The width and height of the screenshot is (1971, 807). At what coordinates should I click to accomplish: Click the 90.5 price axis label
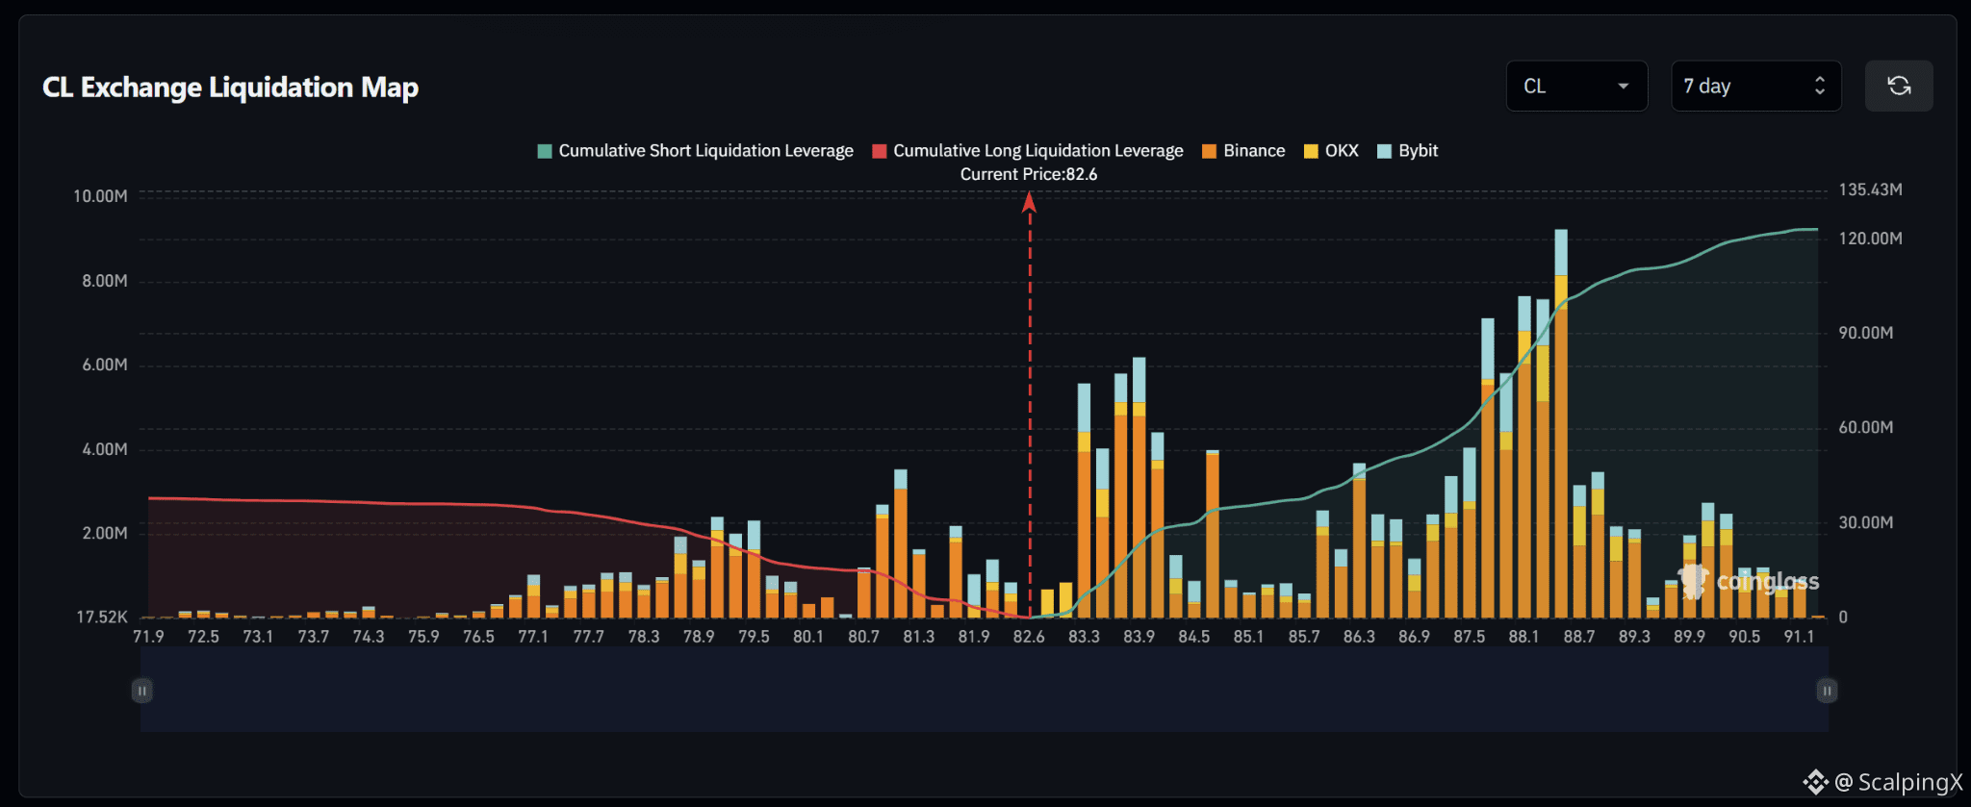pyautogui.click(x=1745, y=637)
